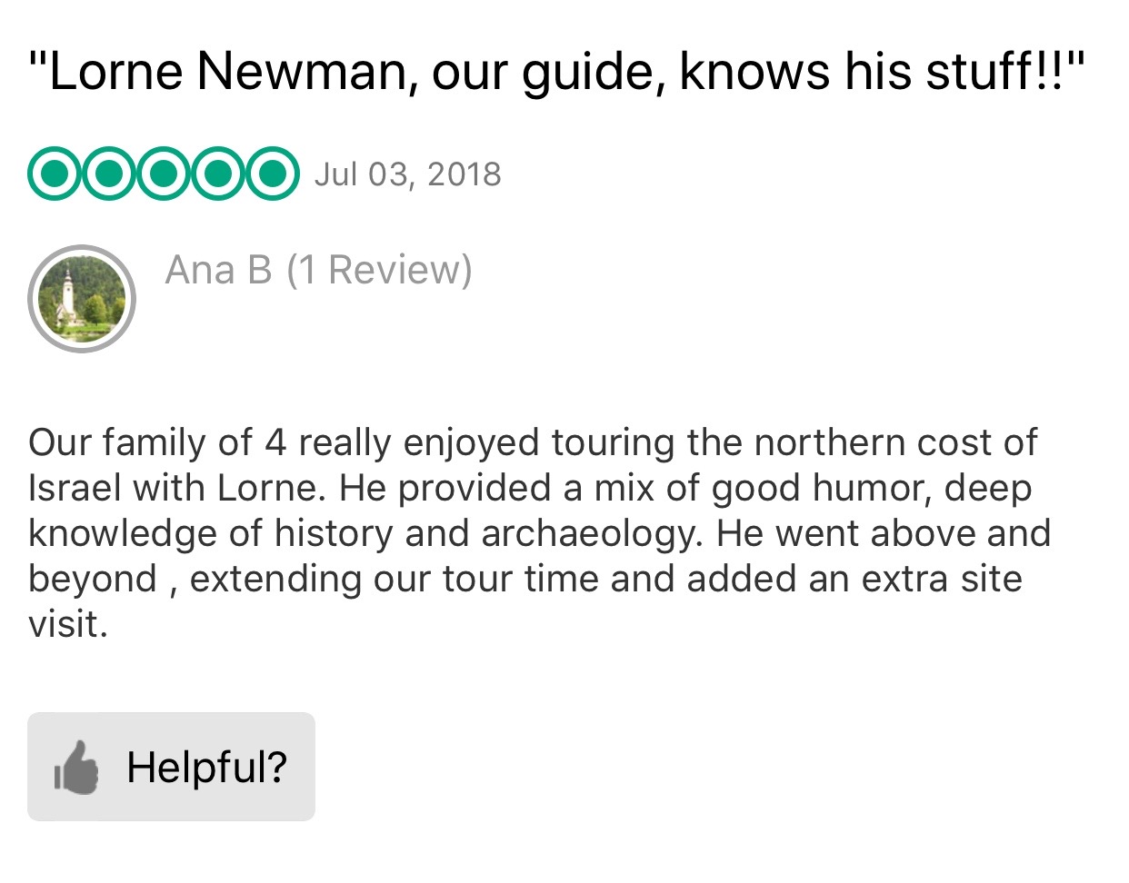Open reviewer name "Ana B"
1129x883 pixels.
[x=218, y=270]
